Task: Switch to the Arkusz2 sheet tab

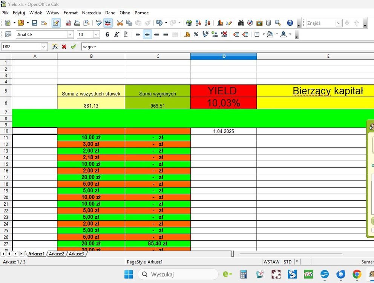Action: [x=57, y=254]
